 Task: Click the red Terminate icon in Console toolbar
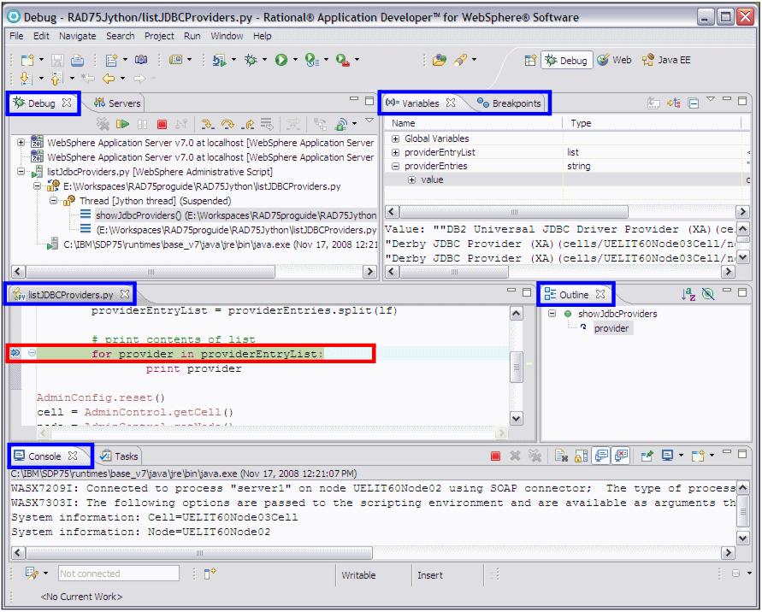[495, 456]
